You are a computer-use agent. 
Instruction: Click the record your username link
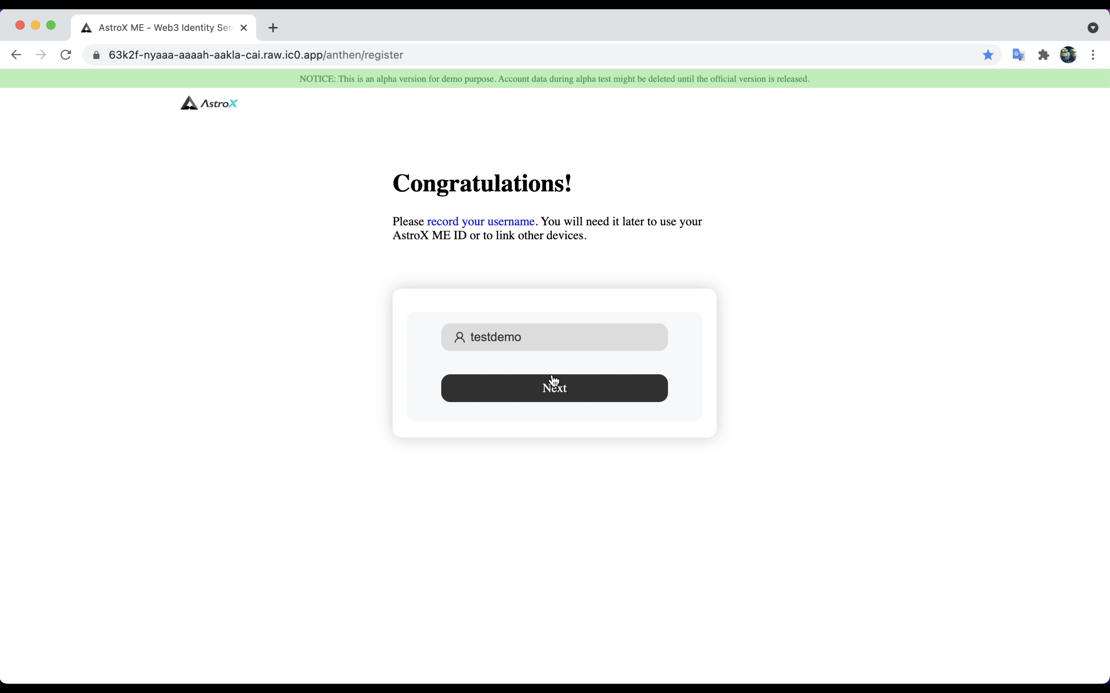481,221
